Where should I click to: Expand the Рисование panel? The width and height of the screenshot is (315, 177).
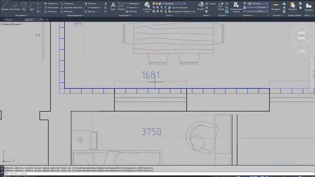[22, 15]
